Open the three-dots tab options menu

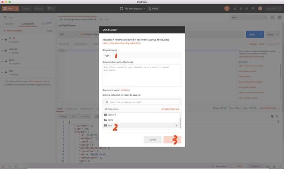click(106, 19)
